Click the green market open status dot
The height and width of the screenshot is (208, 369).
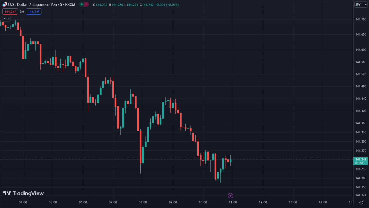(x=81, y=5)
